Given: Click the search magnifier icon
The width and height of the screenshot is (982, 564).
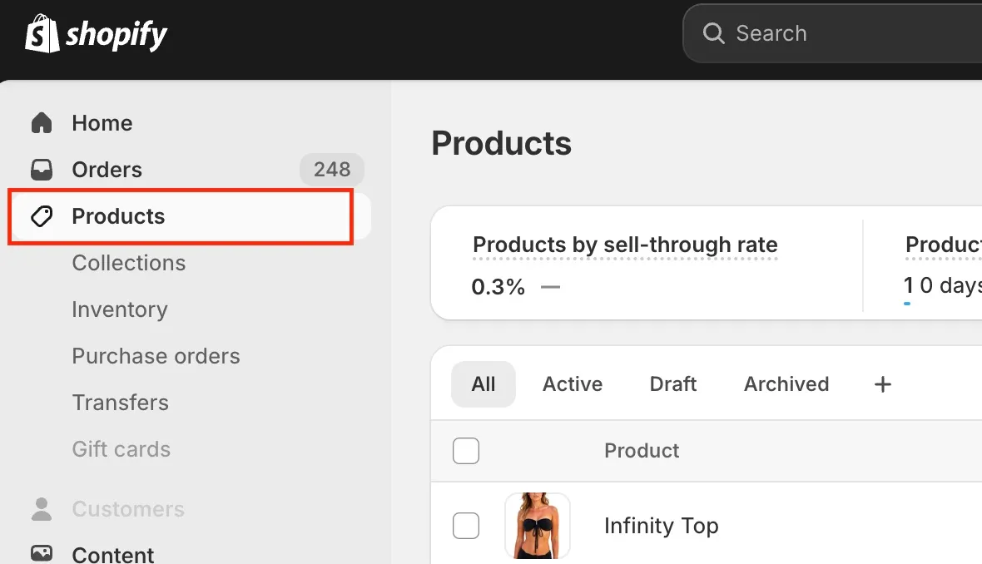Looking at the screenshot, I should 713,32.
